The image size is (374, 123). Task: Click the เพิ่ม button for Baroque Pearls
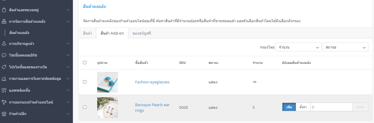click(289, 107)
